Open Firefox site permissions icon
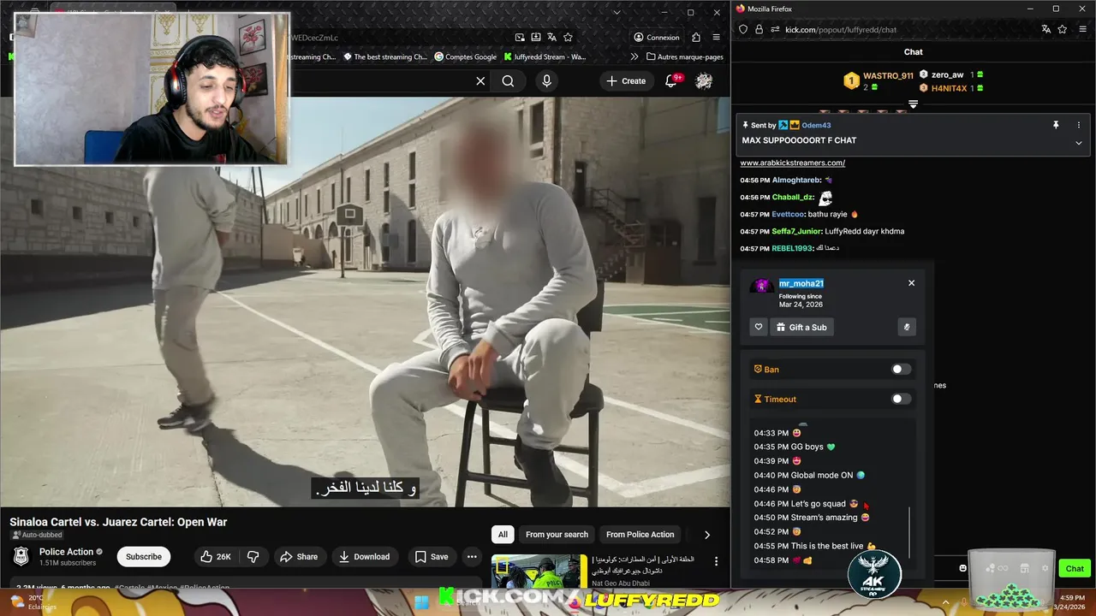The height and width of the screenshot is (616, 1096). [774, 29]
